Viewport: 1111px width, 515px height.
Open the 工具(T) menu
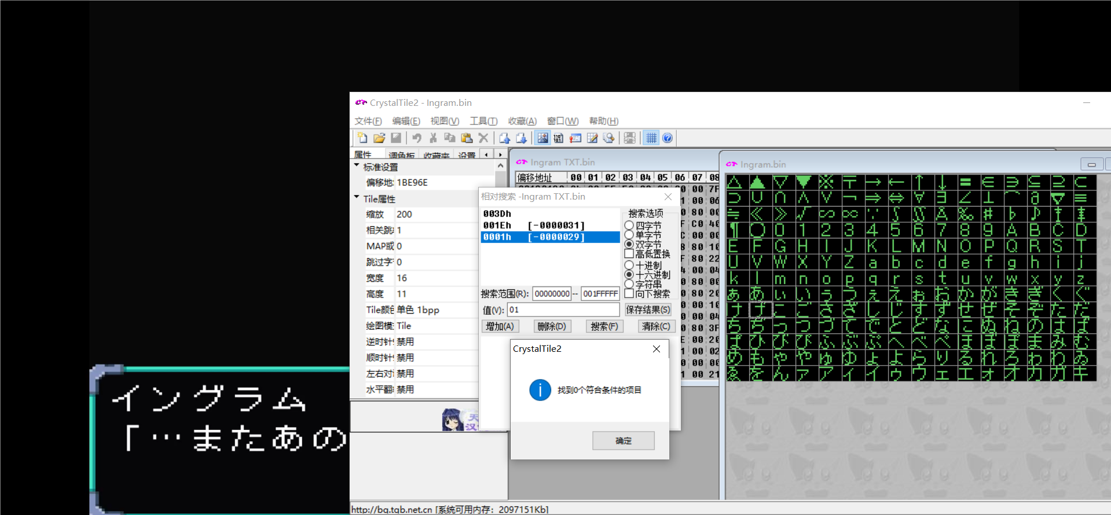click(483, 121)
